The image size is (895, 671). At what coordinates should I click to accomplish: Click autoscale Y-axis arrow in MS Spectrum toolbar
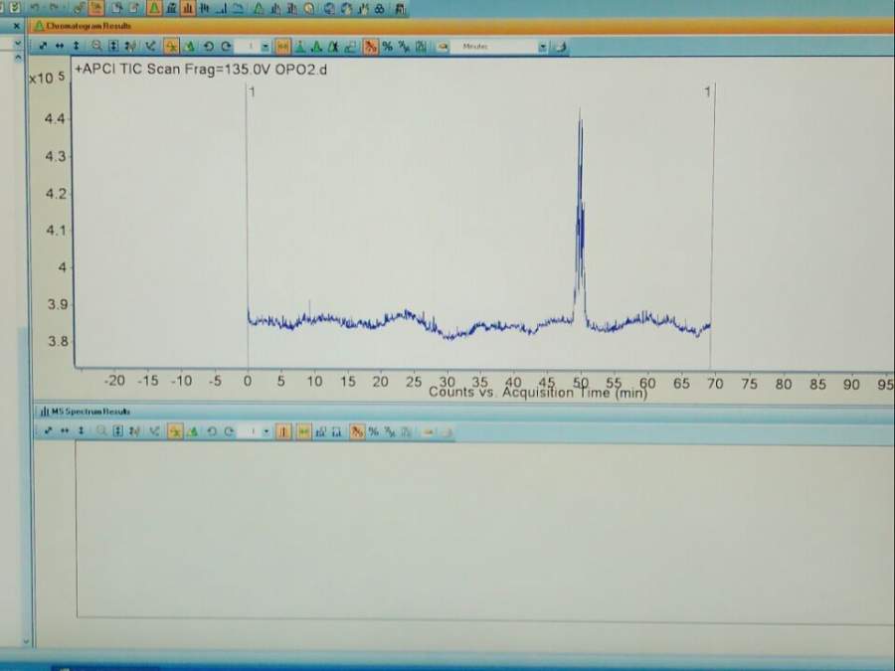coord(82,430)
